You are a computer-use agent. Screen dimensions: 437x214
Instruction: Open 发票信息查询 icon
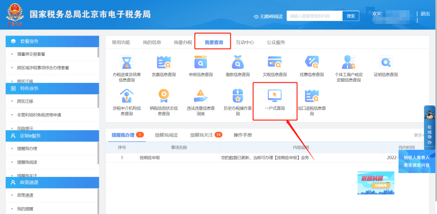163,62
